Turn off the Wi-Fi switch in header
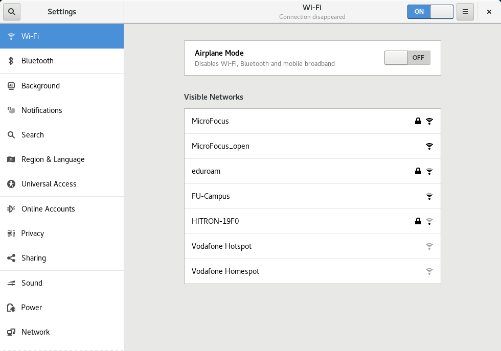This screenshot has height=351, width=501. point(430,12)
